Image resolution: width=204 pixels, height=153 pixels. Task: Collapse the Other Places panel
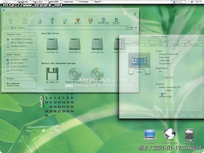34,55
